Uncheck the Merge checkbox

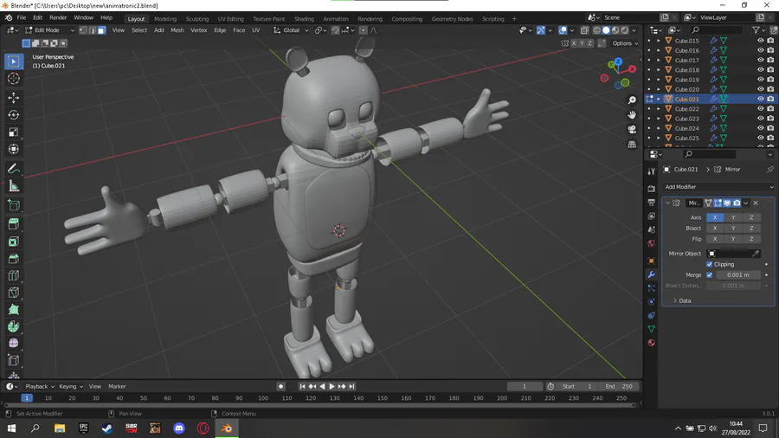tap(710, 275)
